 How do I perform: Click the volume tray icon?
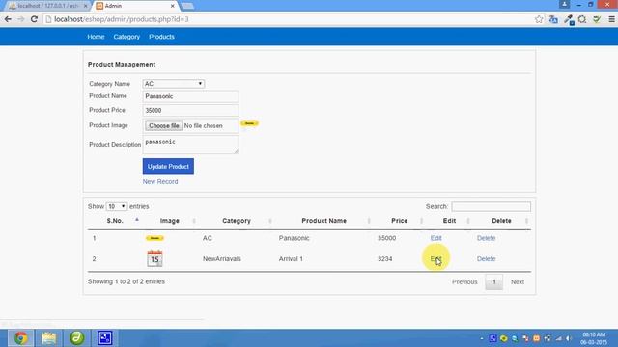(x=569, y=338)
